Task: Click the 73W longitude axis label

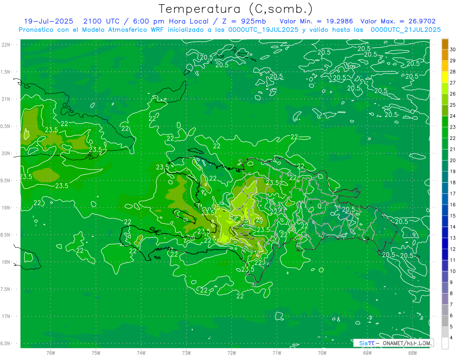Action: point(186,353)
